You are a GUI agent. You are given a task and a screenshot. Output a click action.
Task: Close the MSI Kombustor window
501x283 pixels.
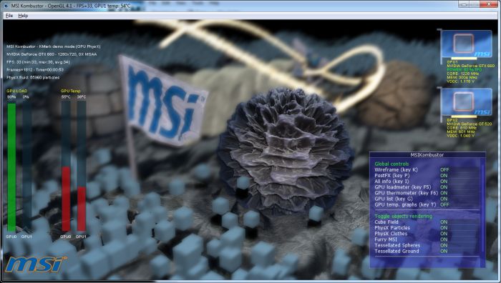point(489,4)
